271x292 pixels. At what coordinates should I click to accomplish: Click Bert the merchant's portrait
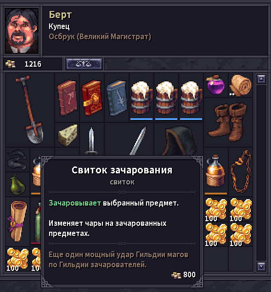[22, 31]
